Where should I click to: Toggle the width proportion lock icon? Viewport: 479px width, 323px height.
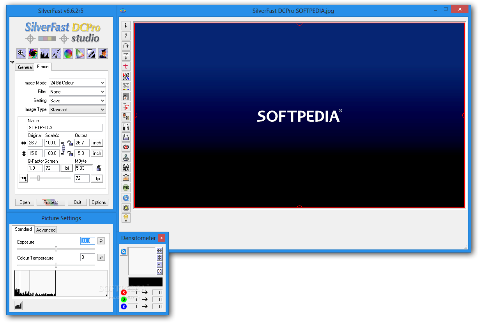point(70,143)
